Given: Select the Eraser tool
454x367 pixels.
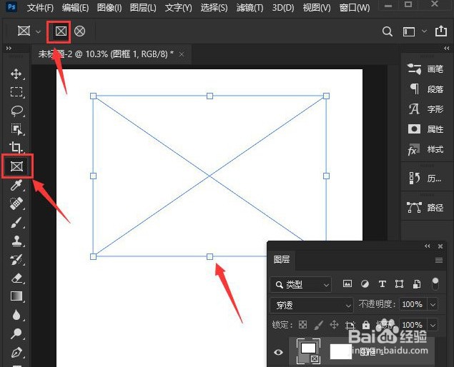Looking at the screenshot, I should [x=16, y=278].
